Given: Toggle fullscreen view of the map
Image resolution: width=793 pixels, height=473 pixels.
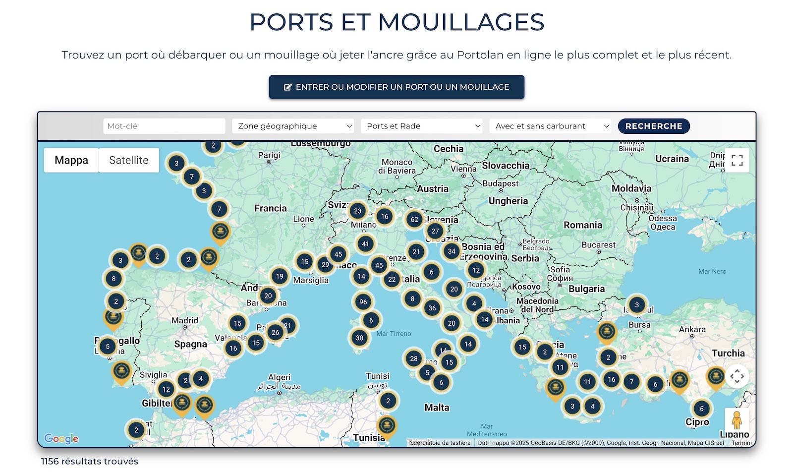Looking at the screenshot, I should 737,160.
